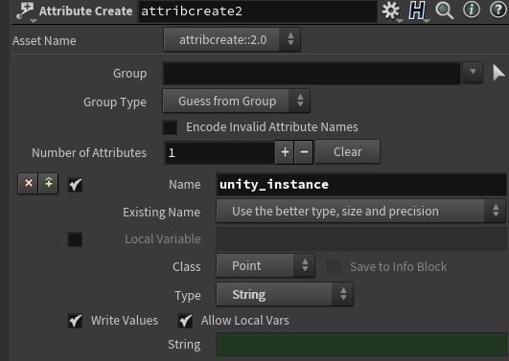The height and width of the screenshot is (361, 509).
Task: Click the Asset Name label
Action: coord(44,41)
